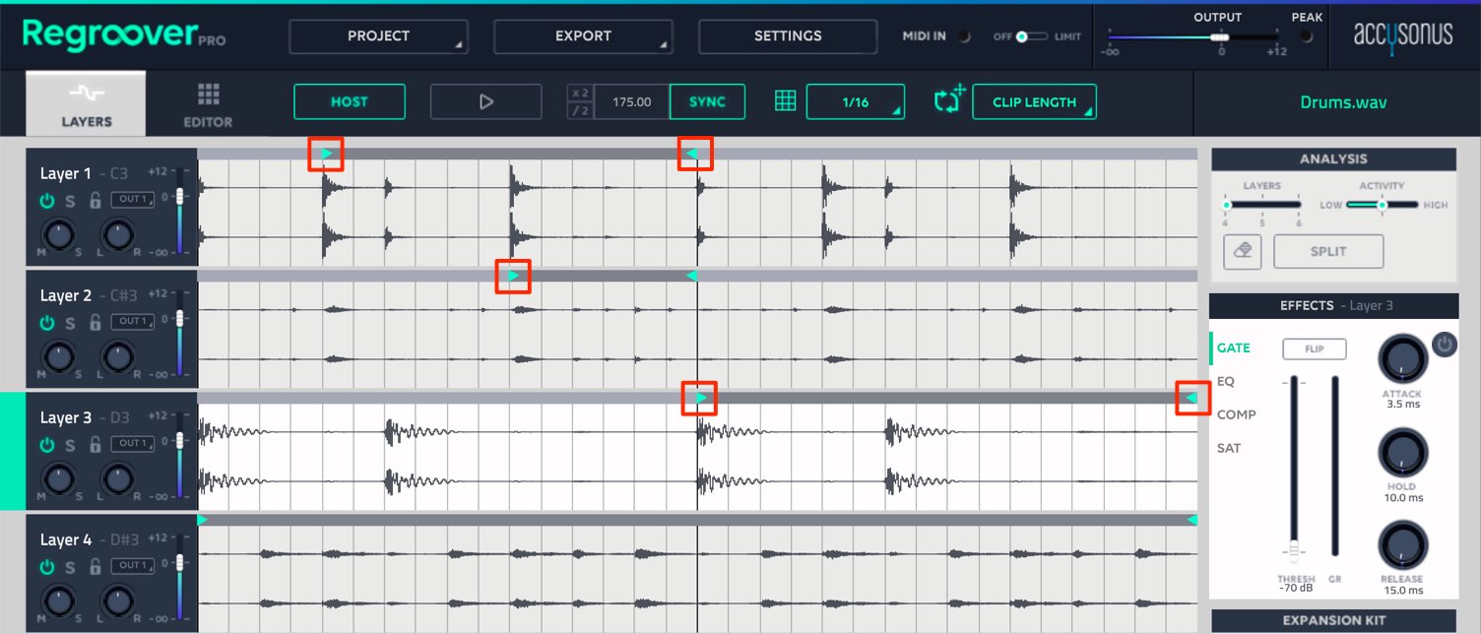Click the x2 tempo multiplier
Screen dimensions: 1481x634
(580, 94)
